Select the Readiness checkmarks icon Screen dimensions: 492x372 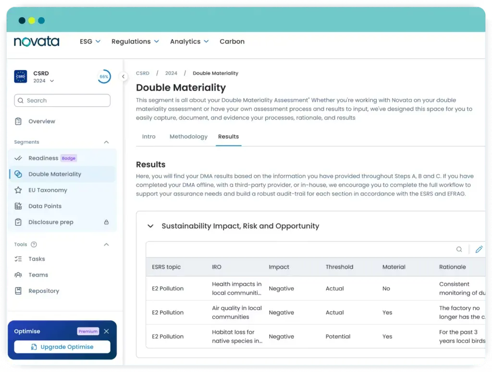18,158
